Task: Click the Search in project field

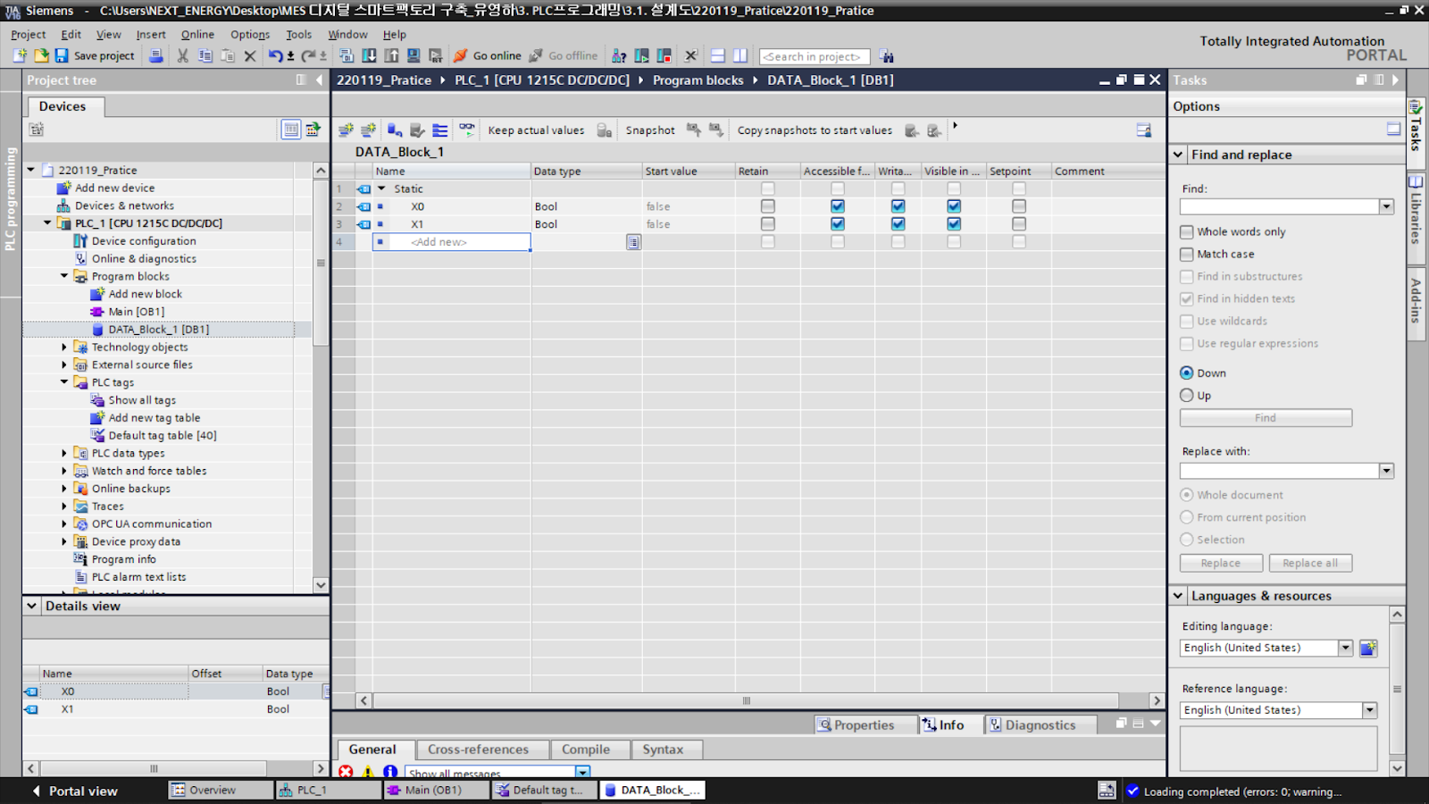Action: tap(814, 56)
